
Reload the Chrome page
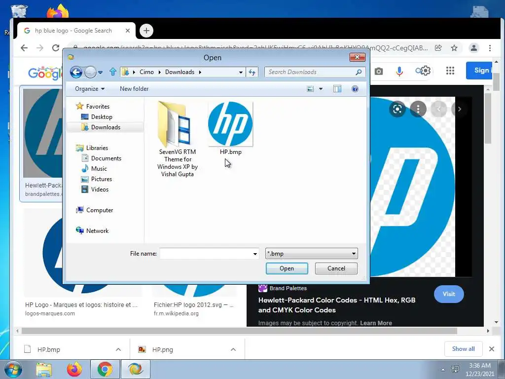point(56,48)
